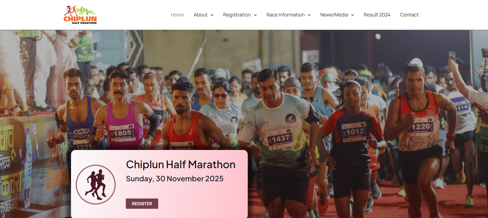Click the Chiplun Half Marathon logo
Screen dimensions: 488x218
coord(80,15)
